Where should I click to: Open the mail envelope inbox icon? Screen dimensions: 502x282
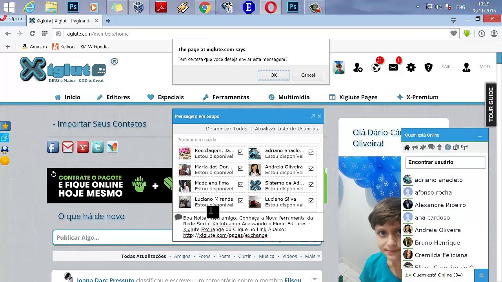[x=393, y=67]
